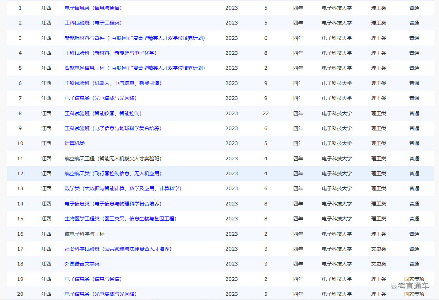The height and width of the screenshot is (300, 439).
Task: Click the 高考直通车 watermark
Action: click(x=409, y=286)
